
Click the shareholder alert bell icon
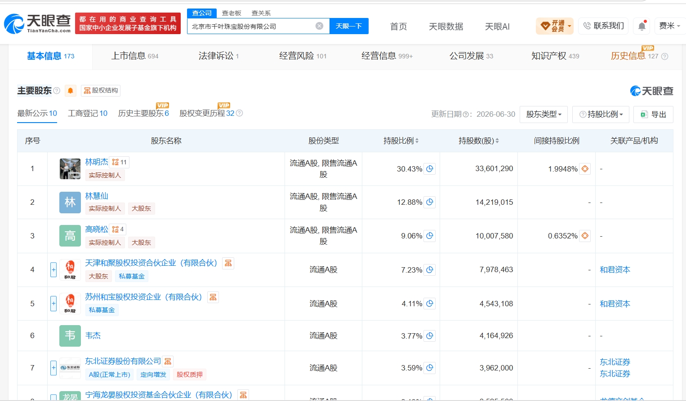[71, 91]
